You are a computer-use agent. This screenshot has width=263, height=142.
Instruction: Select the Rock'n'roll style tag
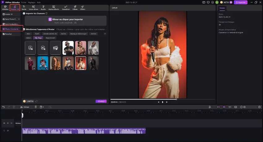pyautogui.click(x=50, y=38)
